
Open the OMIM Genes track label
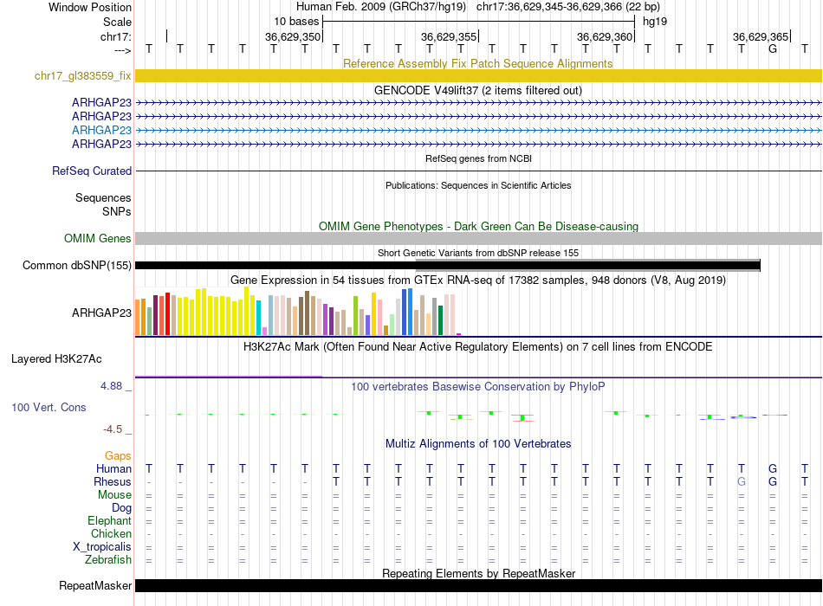click(97, 238)
